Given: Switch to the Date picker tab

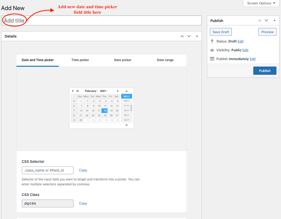Looking at the screenshot, I should coord(123,60).
